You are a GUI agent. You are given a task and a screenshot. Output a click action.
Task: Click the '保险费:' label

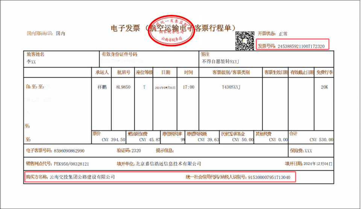297,151
